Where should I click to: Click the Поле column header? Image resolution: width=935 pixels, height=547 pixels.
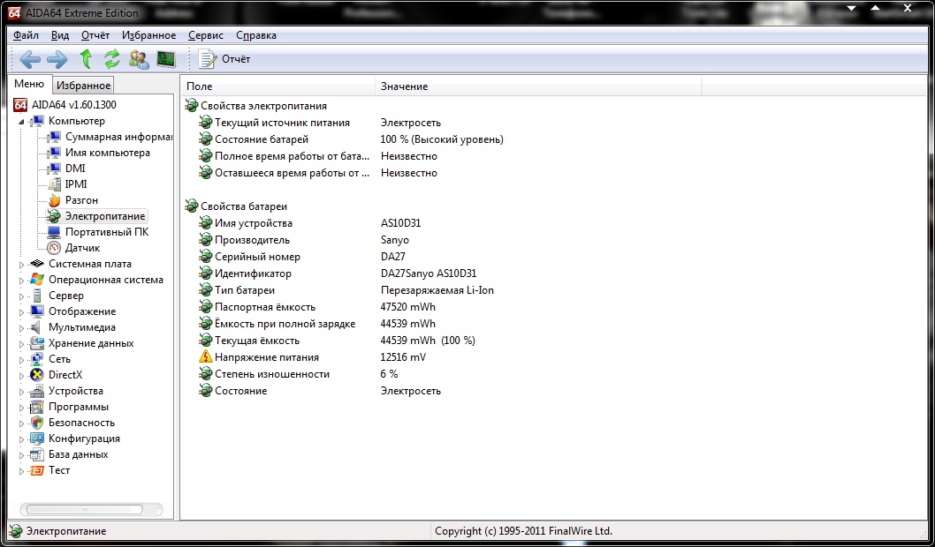coord(277,86)
